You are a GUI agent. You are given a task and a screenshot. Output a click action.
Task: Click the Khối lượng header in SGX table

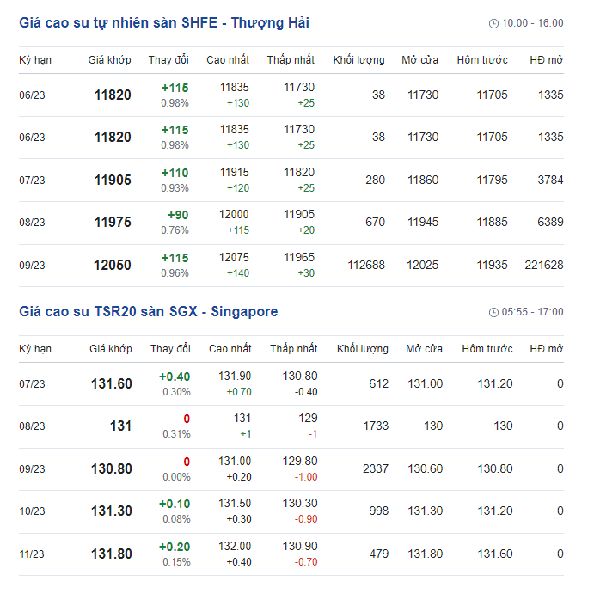click(363, 349)
